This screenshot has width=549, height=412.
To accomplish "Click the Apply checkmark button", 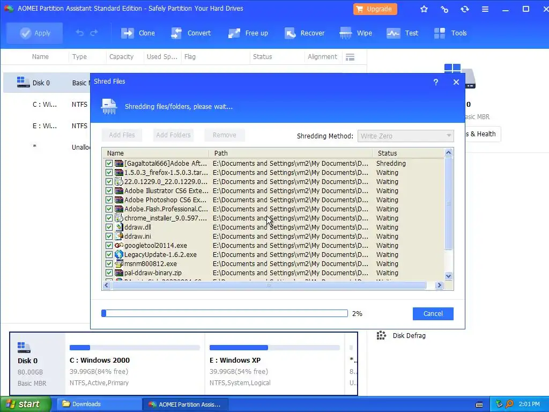I will click(35, 33).
